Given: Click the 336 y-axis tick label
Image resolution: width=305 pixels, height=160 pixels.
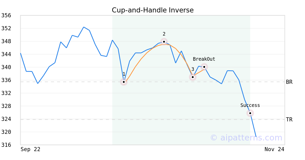Looking at the screenshot, I should point(6,80).
